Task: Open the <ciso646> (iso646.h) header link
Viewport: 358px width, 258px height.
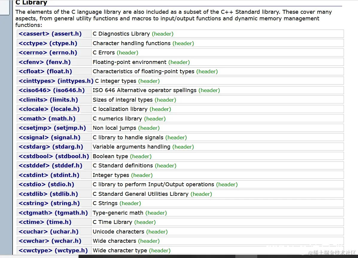Action: point(52,90)
